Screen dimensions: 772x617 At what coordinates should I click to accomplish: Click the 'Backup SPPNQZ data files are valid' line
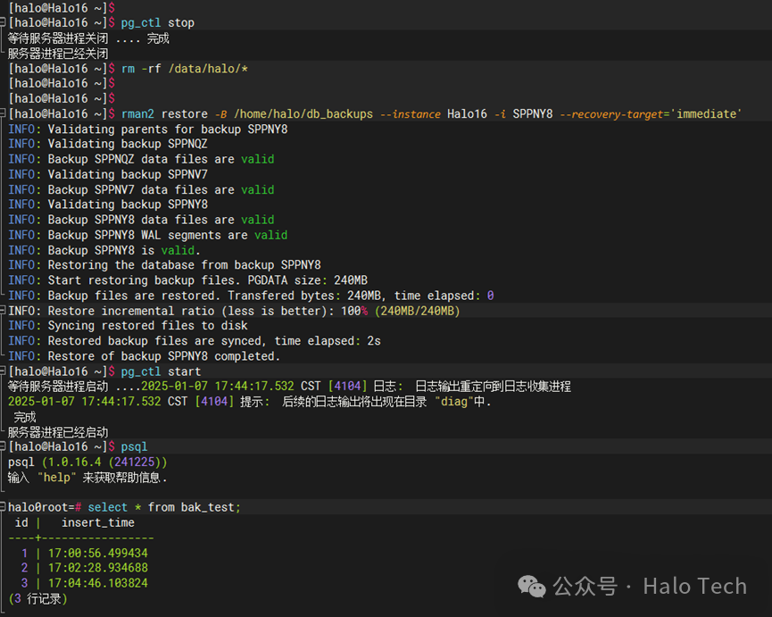141,159
